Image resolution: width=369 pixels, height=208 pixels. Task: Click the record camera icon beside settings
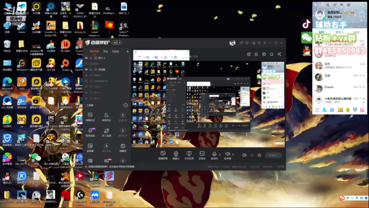click(x=244, y=155)
